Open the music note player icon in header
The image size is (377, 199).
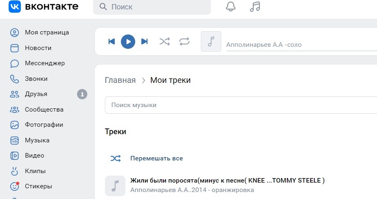pos(255,7)
